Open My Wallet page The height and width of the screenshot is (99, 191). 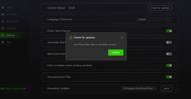coord(11,28)
